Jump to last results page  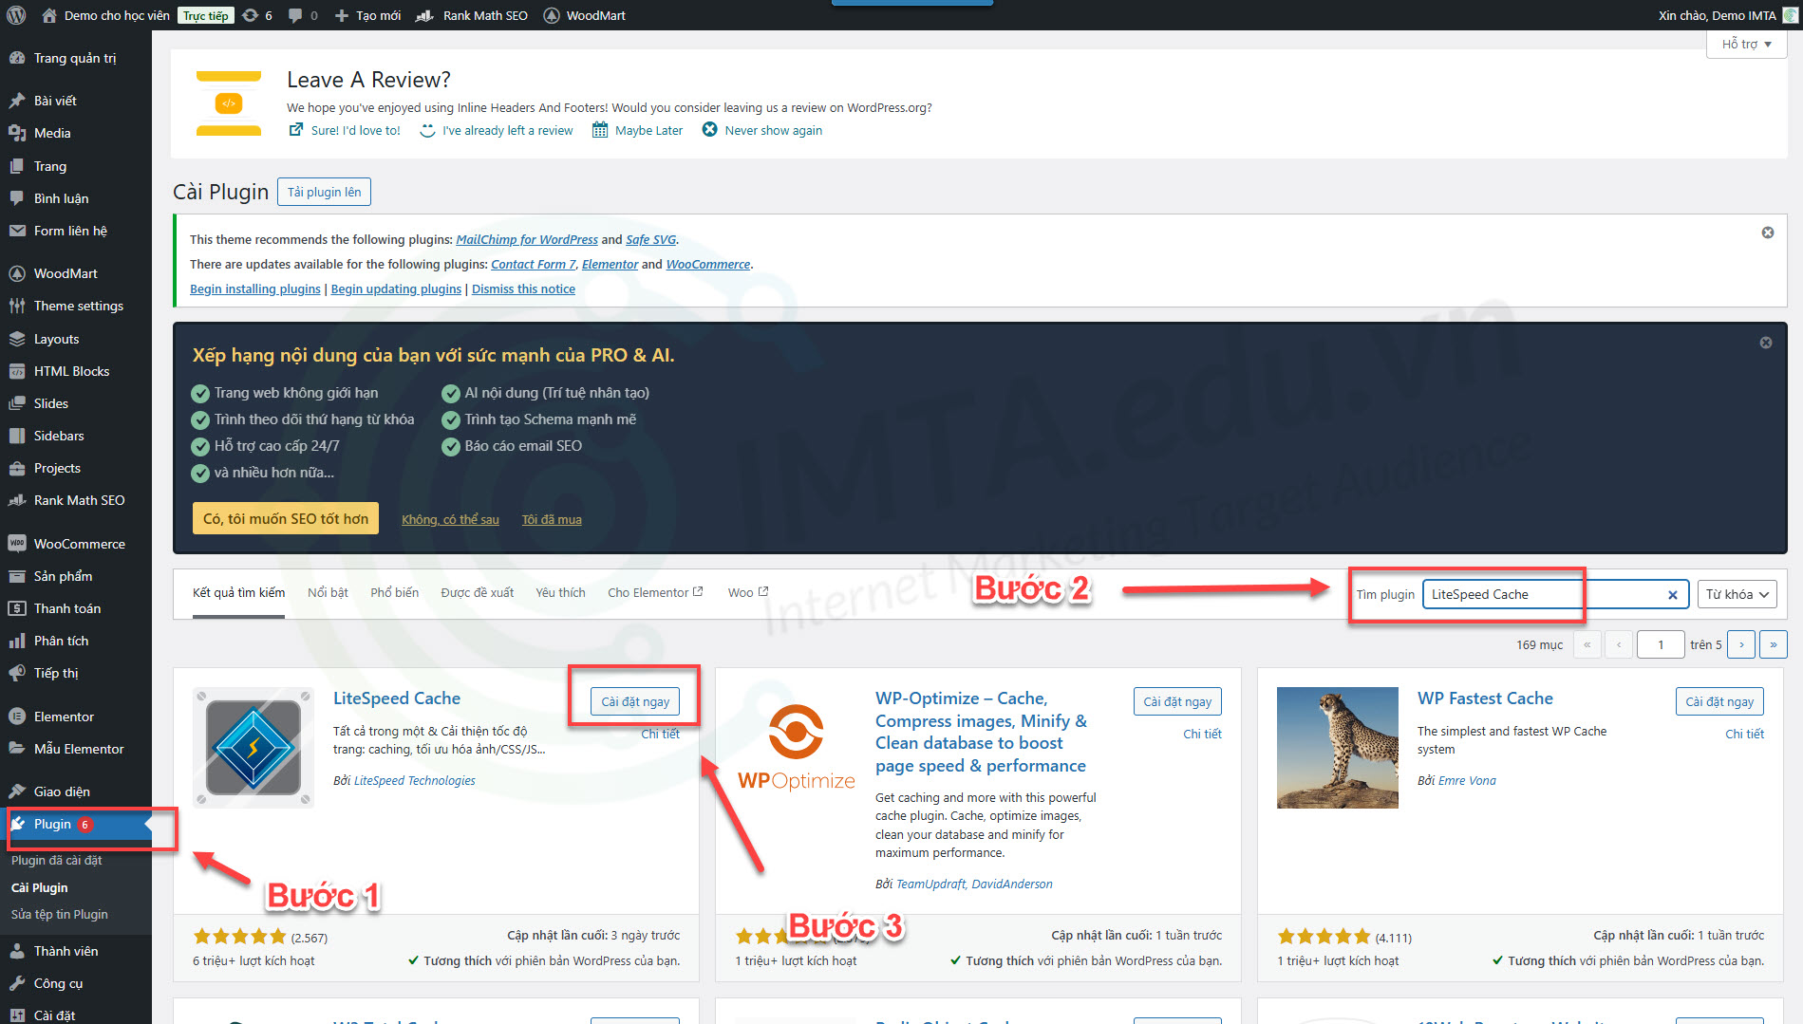1773,644
